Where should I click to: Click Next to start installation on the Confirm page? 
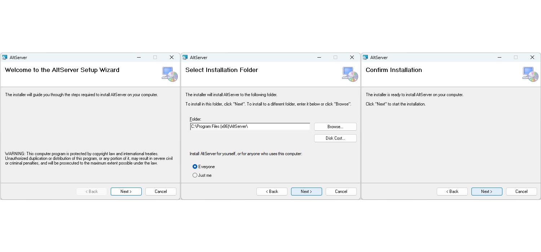click(x=487, y=192)
